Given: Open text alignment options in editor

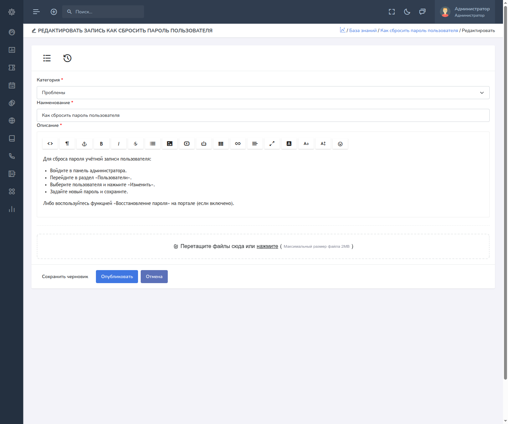Looking at the screenshot, I should point(255,144).
